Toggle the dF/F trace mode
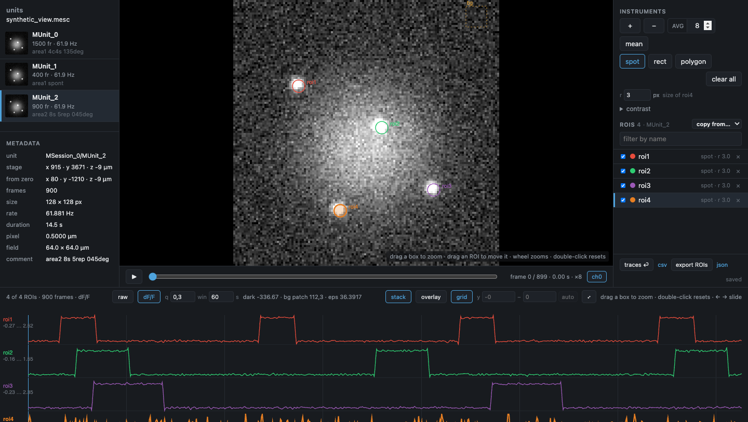The width and height of the screenshot is (748, 422). click(x=149, y=297)
